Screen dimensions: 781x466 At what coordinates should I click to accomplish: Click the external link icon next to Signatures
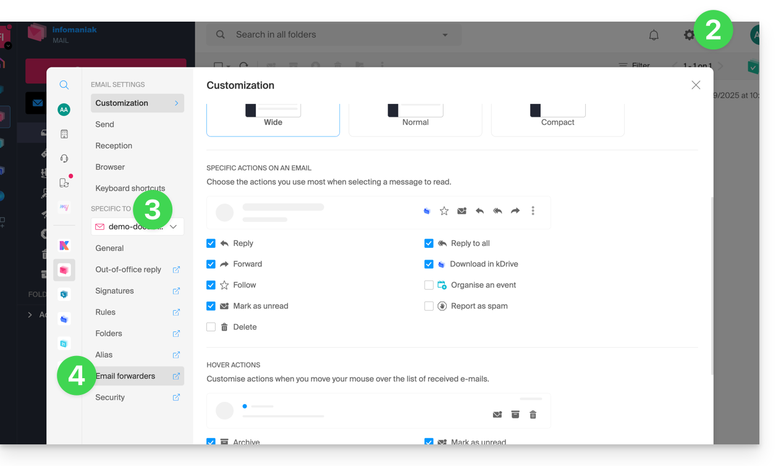pyautogui.click(x=176, y=291)
